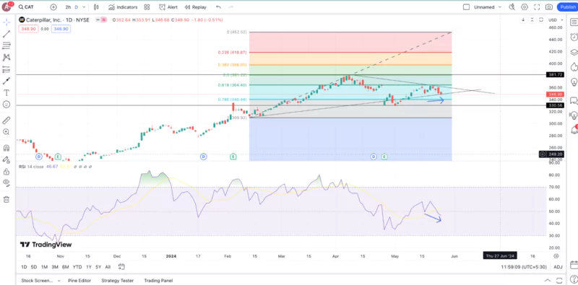Viewport: 578px width, 285px height.
Task: Take a chart snapshot with camera icon
Action: pyautogui.click(x=549, y=7)
